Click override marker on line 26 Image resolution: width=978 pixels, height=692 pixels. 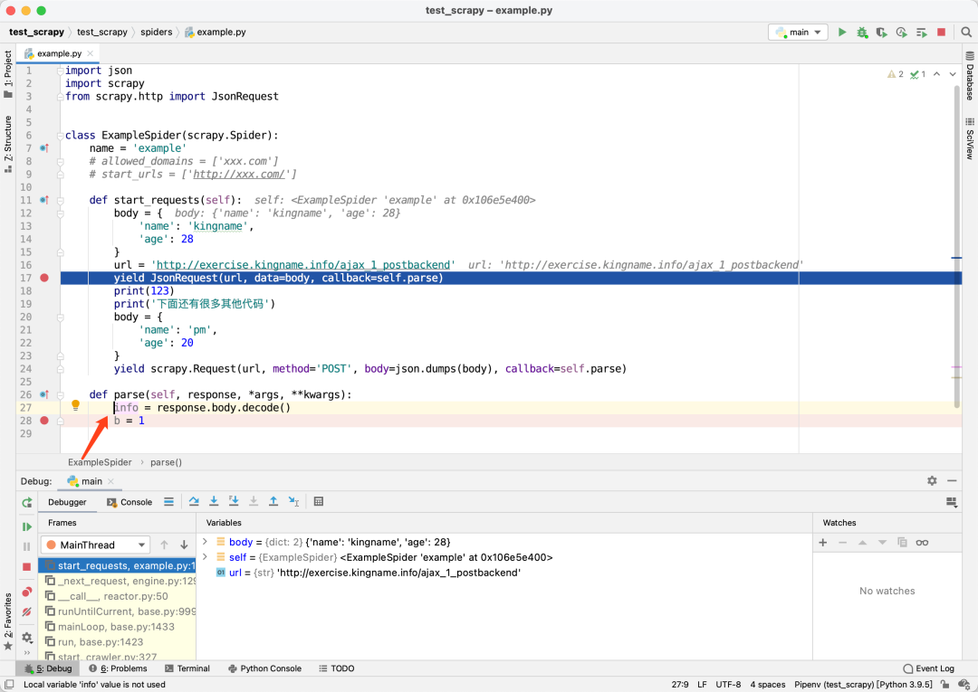click(x=44, y=394)
